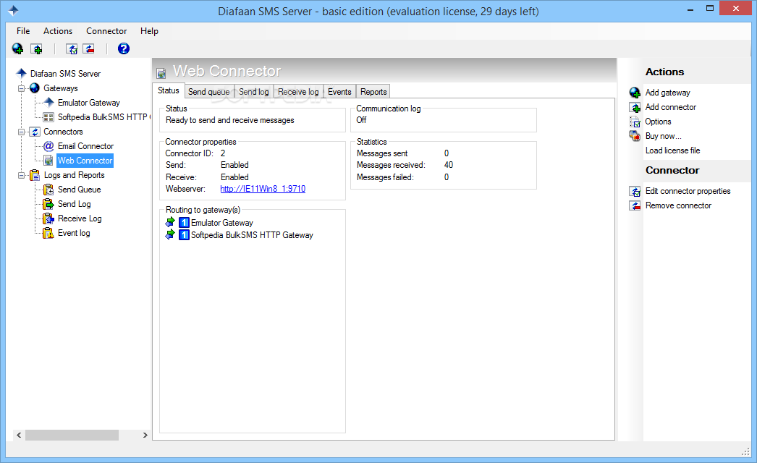Click Softpedia BulkSMS HTTP Gateway routing entry

pos(252,235)
